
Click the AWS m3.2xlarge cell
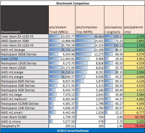click(25, 50)
